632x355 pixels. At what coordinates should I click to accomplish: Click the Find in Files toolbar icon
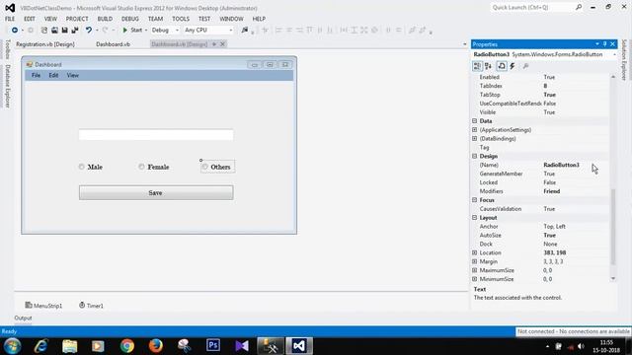coord(244,31)
